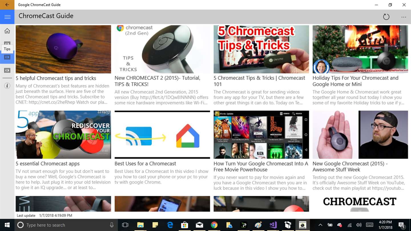Click the back arrow in title bar
411x231 pixels.
[x=7, y=5]
